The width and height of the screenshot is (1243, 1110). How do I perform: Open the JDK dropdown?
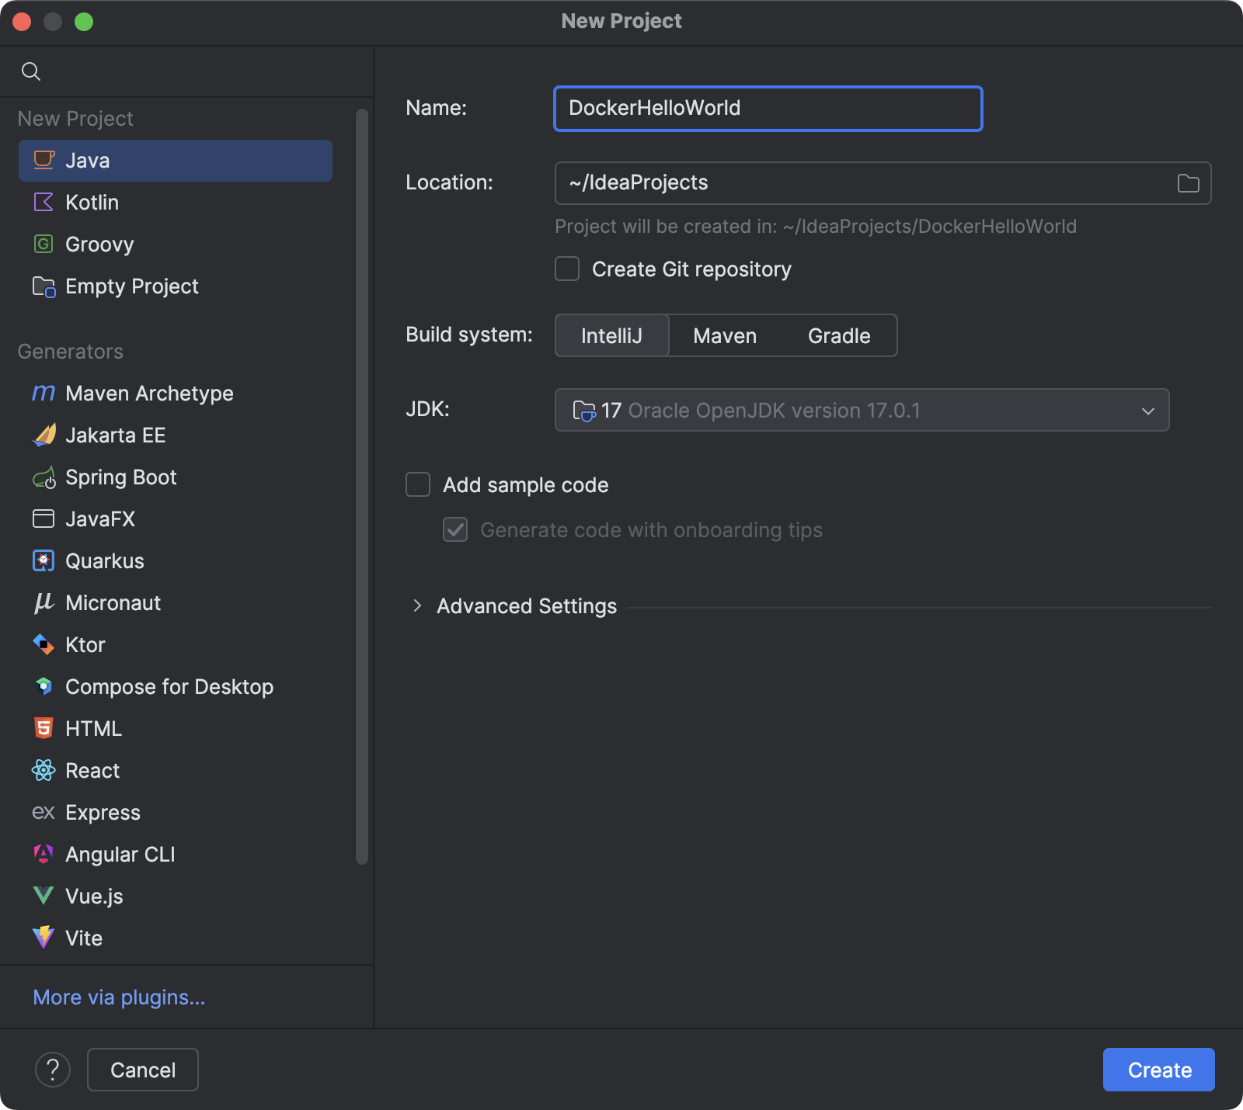click(x=861, y=410)
